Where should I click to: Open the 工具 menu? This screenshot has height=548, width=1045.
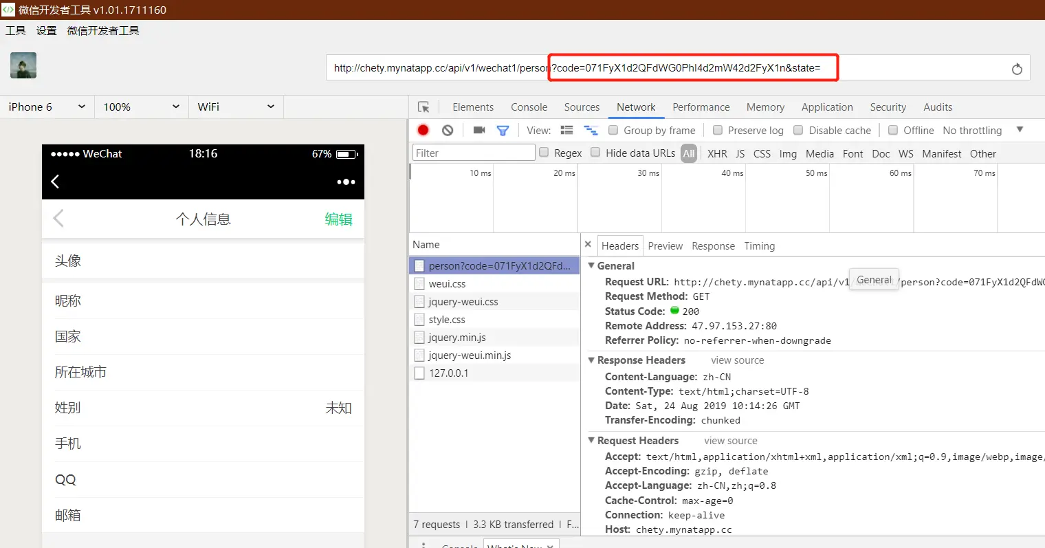pos(16,30)
